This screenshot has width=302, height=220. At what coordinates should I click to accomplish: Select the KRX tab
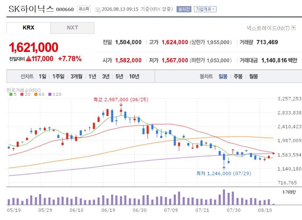pos(28,28)
